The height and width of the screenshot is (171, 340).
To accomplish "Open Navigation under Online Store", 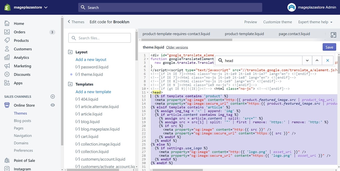I will point(23,136).
